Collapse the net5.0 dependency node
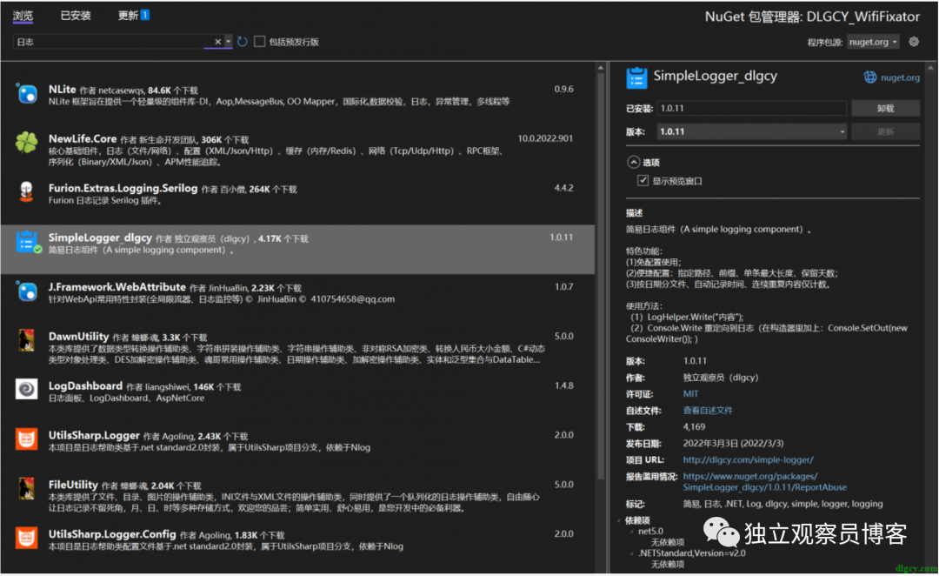Viewport: 939px width, 576px height. click(x=631, y=532)
